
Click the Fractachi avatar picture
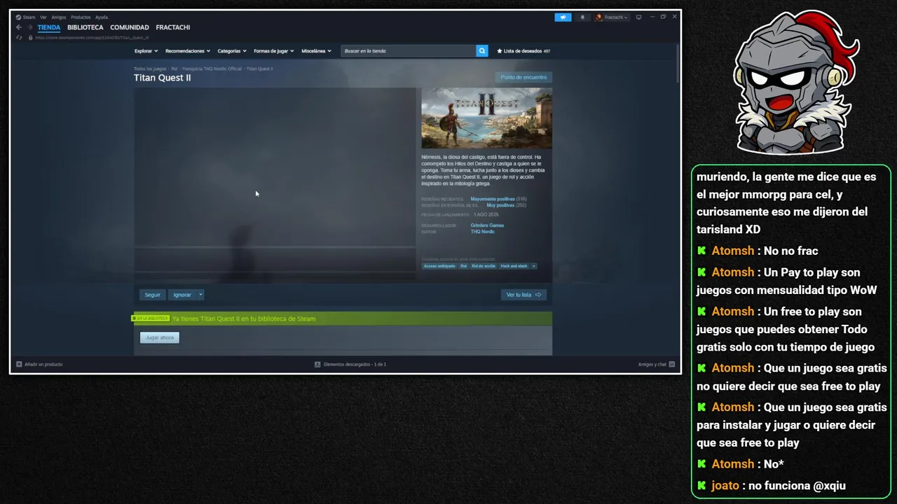click(x=599, y=17)
